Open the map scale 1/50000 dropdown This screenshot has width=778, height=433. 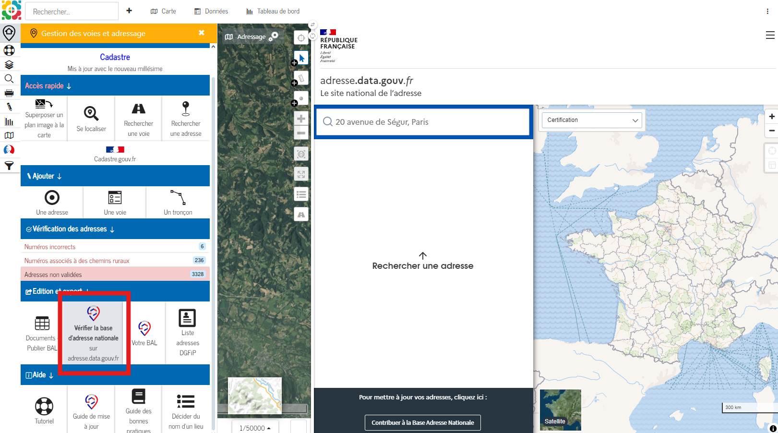click(255, 428)
